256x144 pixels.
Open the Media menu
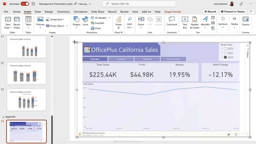click(234, 22)
